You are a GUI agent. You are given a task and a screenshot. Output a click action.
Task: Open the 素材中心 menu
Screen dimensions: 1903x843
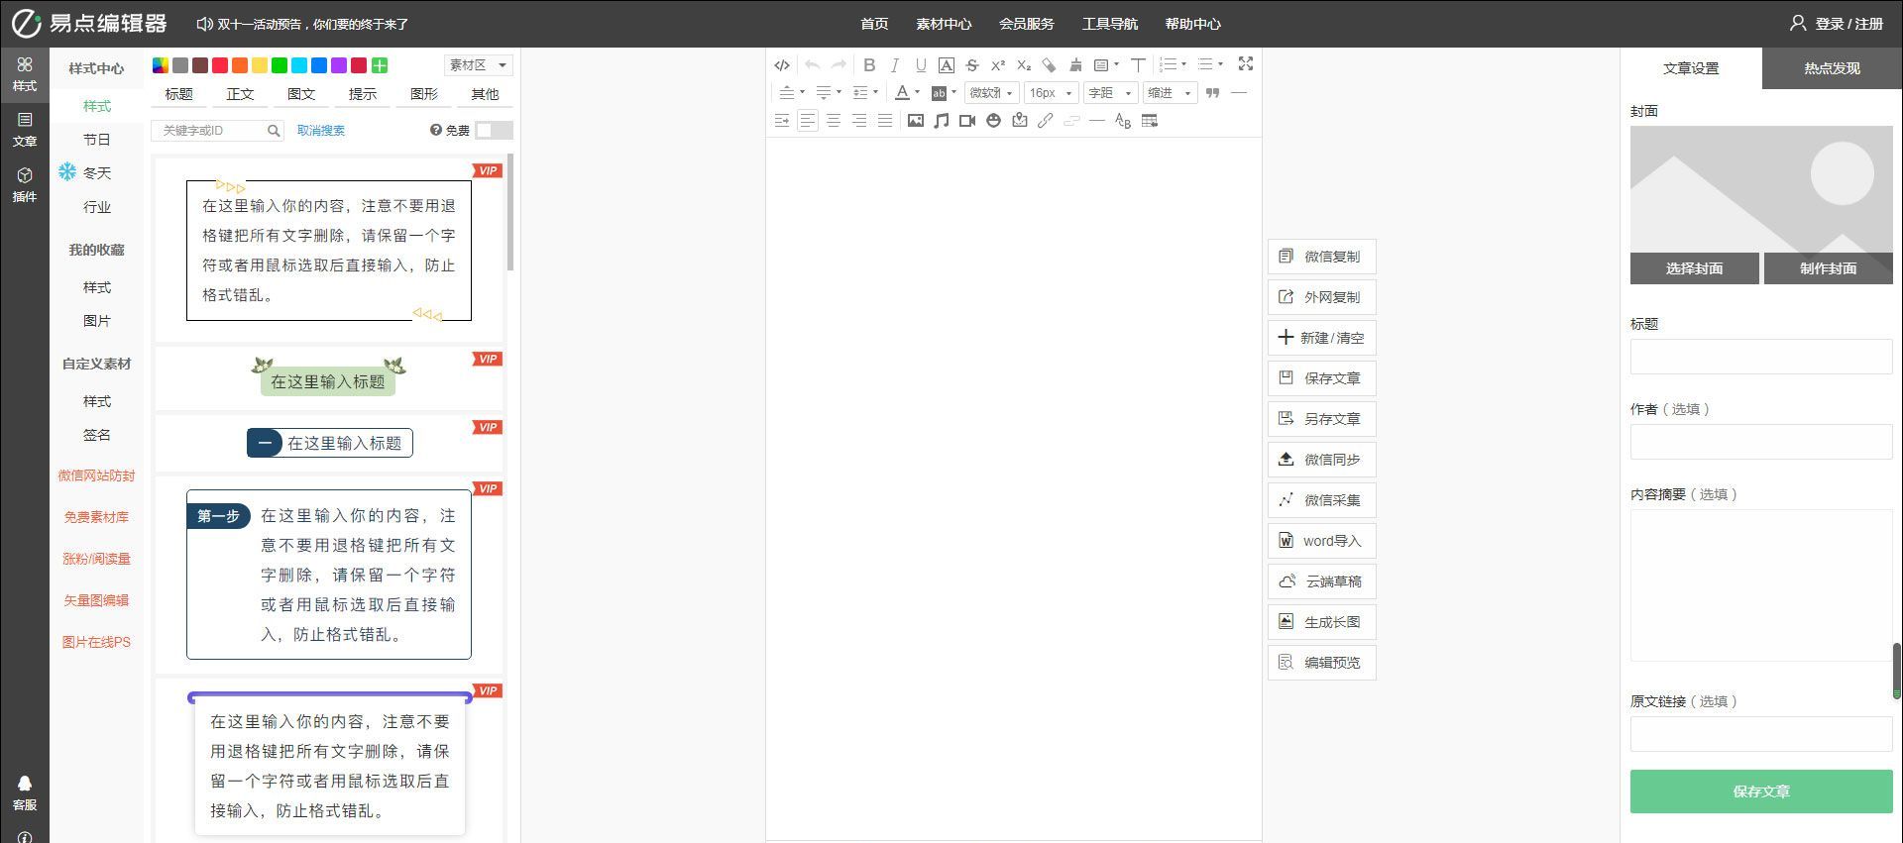click(944, 24)
